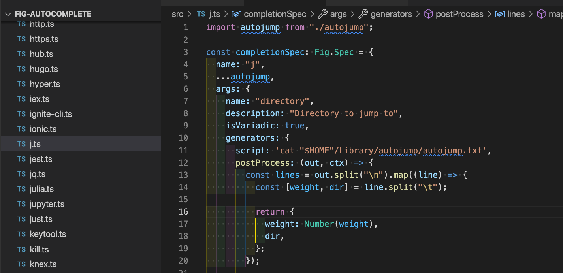Click the j.ts breadcrumb

point(215,14)
